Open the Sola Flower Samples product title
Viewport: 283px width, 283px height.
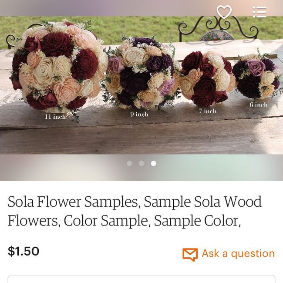(x=135, y=211)
